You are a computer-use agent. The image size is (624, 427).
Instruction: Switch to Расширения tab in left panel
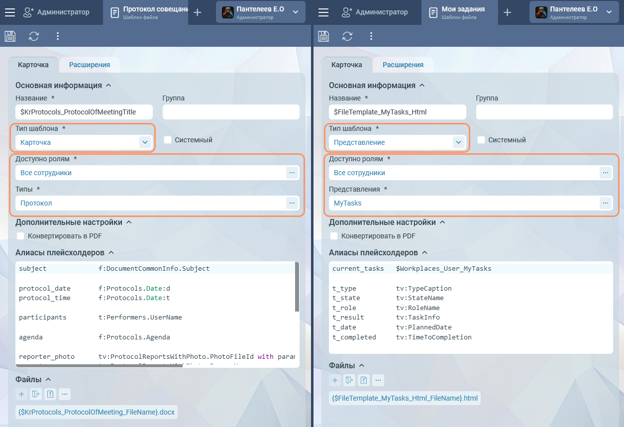tap(89, 65)
